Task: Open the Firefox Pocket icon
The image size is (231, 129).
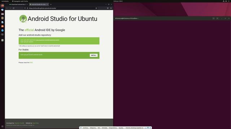Action: pyautogui.click(x=108, y=8)
